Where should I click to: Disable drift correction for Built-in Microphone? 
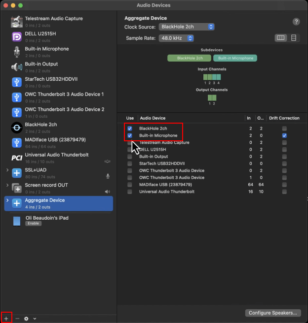(x=284, y=135)
